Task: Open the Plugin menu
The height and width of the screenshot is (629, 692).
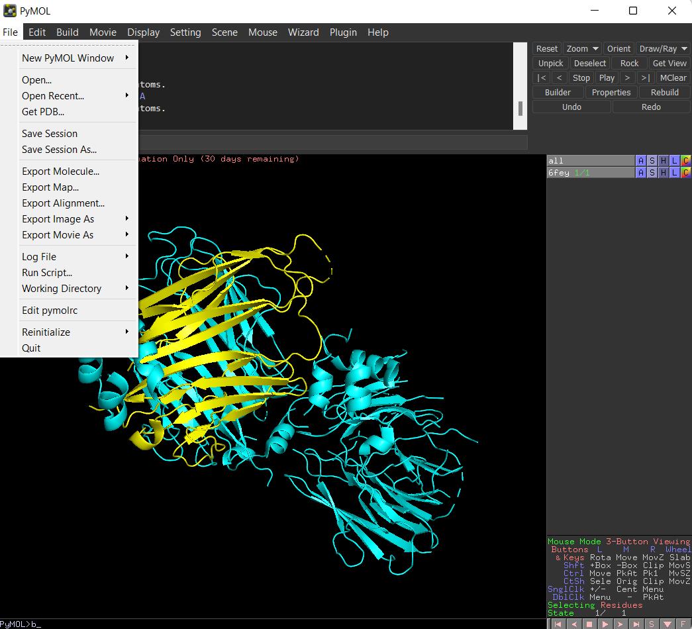Action: coord(343,32)
